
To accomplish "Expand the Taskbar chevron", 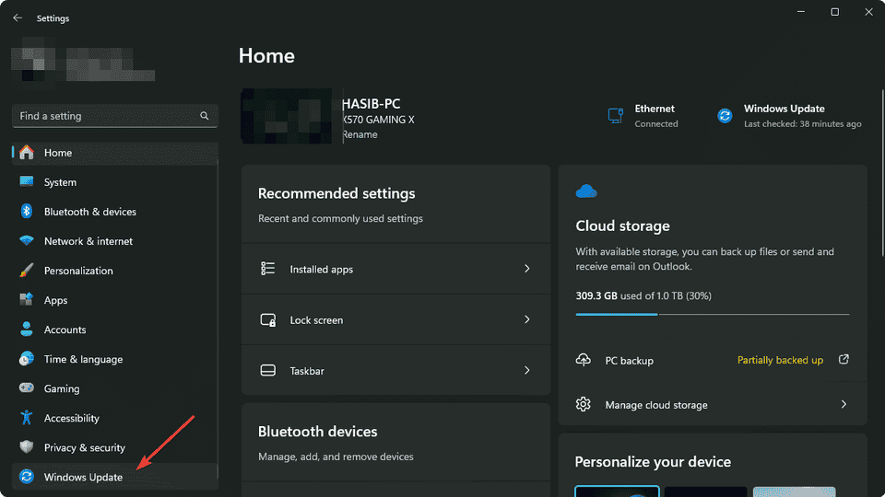I will tap(526, 370).
